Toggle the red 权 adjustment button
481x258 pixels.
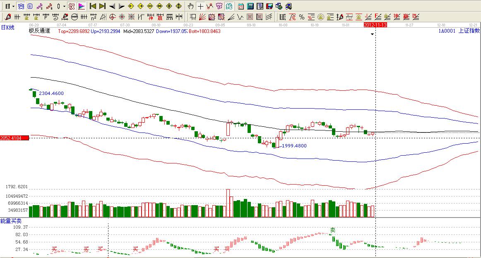coord(71,6)
